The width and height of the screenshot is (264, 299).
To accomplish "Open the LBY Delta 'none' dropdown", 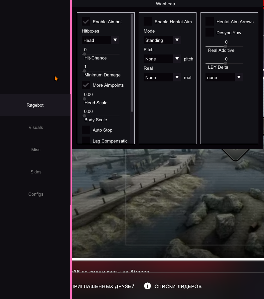I will [x=224, y=77].
